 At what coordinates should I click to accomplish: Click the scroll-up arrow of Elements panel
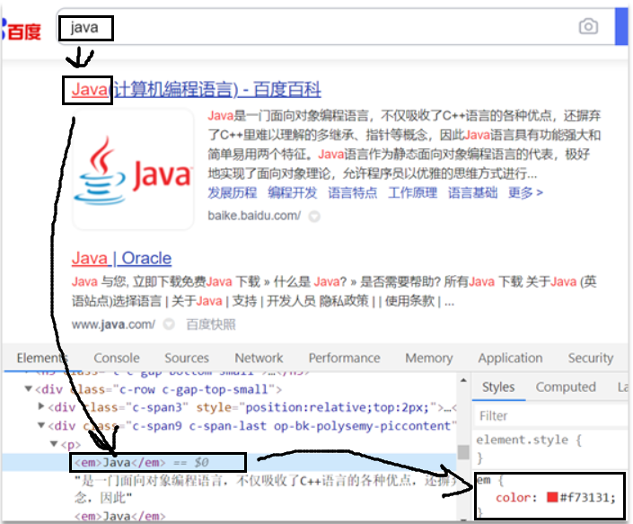point(463,380)
